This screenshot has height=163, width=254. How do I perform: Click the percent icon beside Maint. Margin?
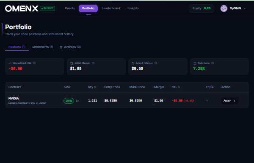coord(133,63)
